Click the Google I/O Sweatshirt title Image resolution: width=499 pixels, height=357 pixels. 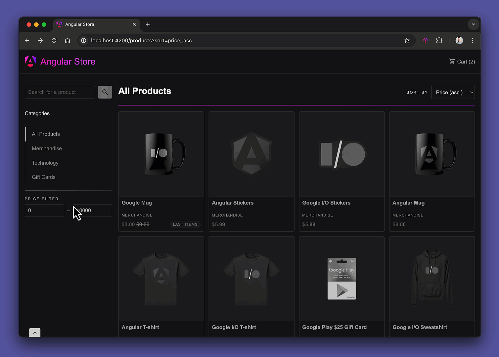point(420,327)
